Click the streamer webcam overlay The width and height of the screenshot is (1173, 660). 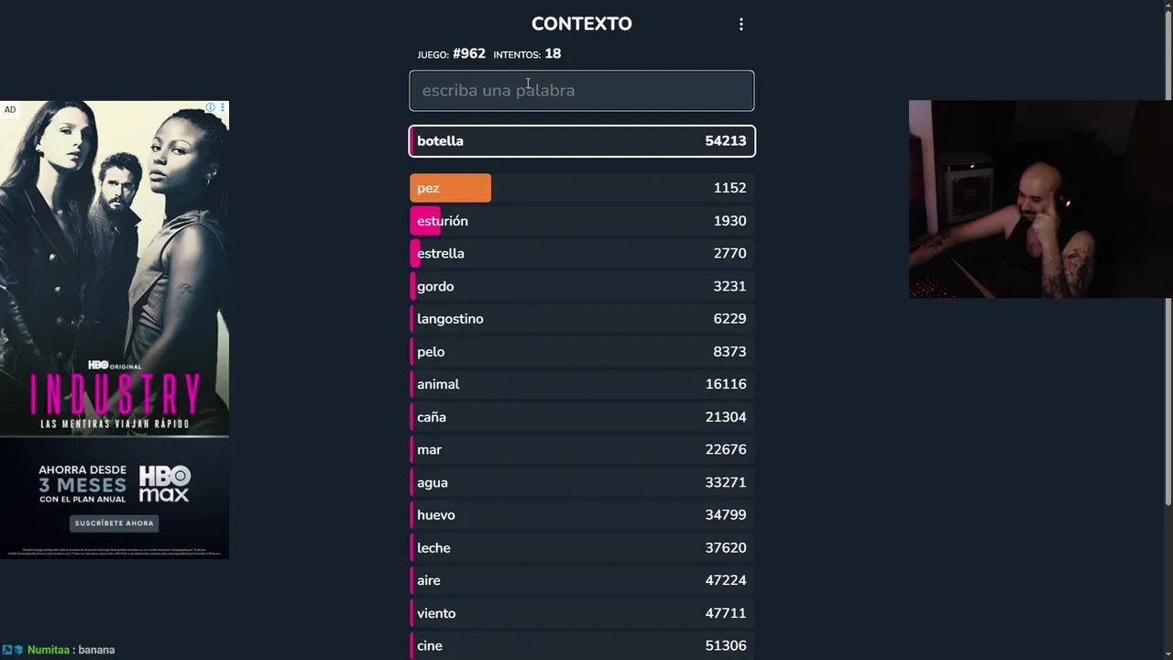pos(1039,199)
